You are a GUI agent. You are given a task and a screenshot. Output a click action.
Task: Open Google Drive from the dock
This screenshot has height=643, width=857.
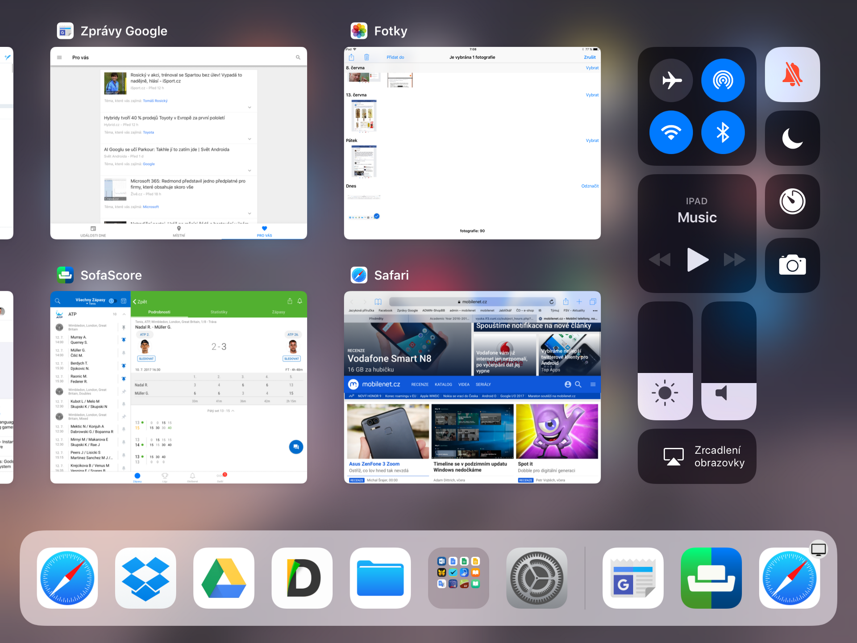(224, 578)
